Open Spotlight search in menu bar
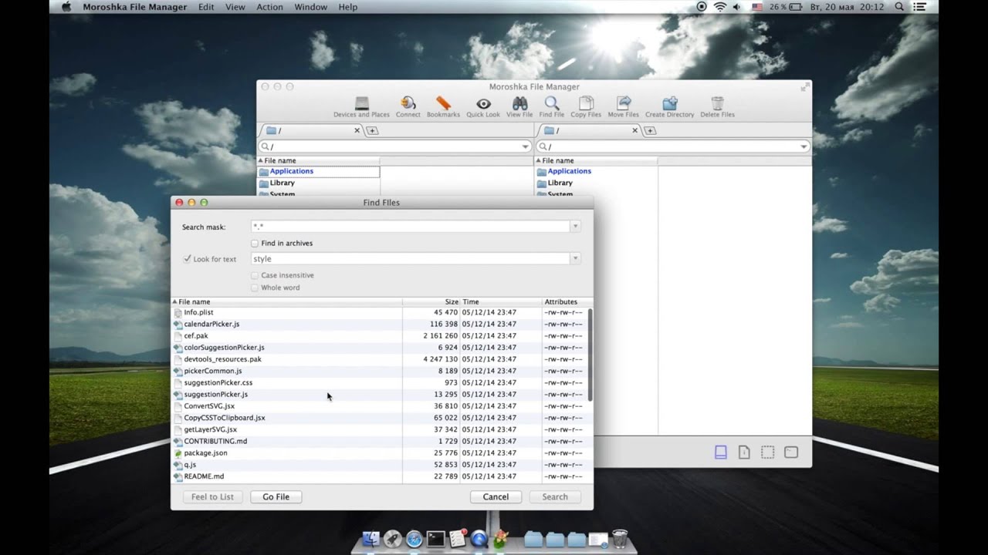Viewport: 988px width, 555px height. click(899, 7)
